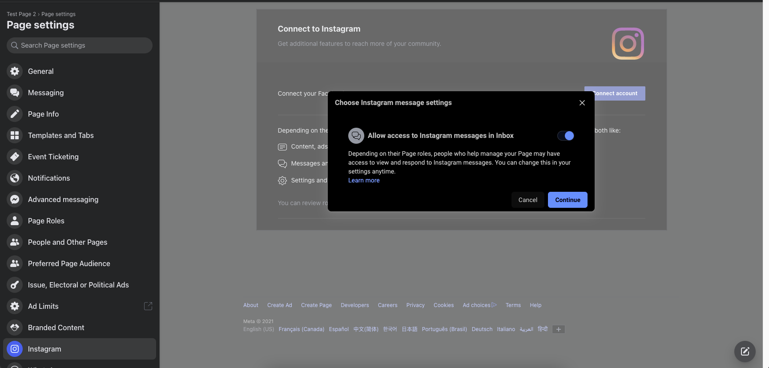Open Page Info section

tap(80, 114)
